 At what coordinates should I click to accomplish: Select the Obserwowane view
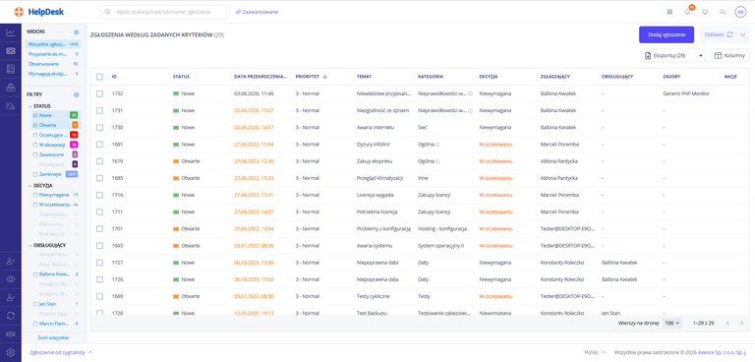(x=53, y=64)
